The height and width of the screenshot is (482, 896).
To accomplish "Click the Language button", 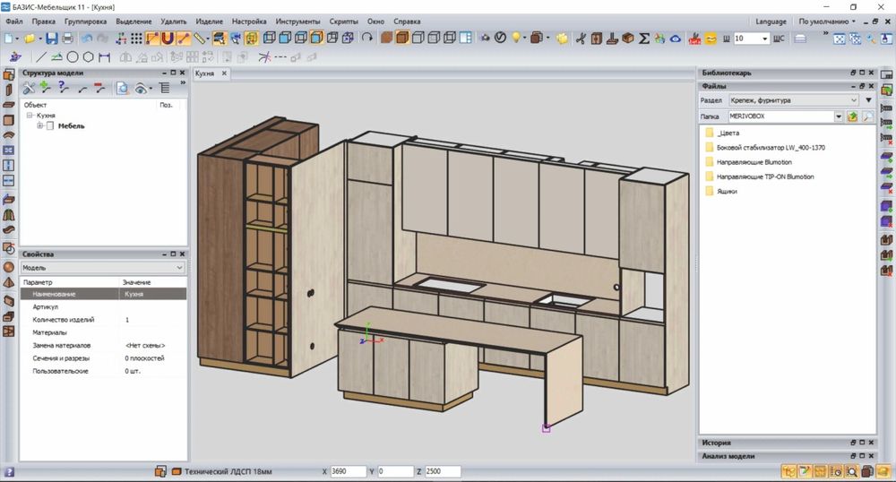I will point(771,21).
